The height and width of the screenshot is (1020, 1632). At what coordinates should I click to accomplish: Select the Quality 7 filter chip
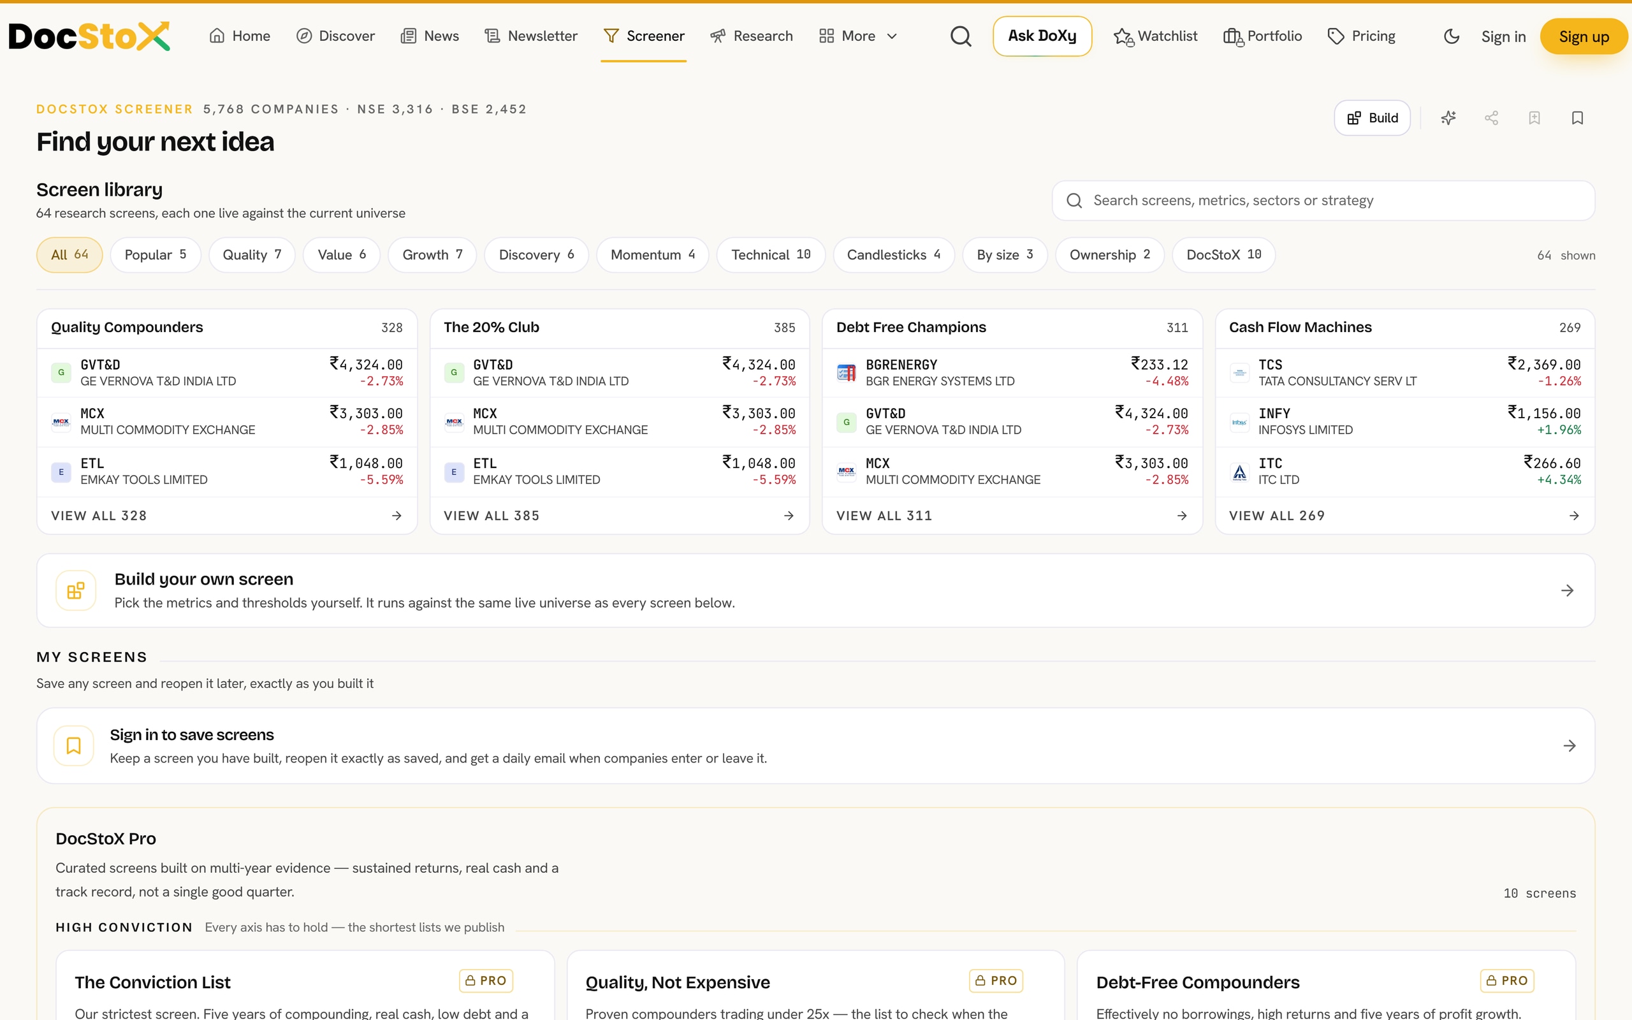pyautogui.click(x=252, y=255)
